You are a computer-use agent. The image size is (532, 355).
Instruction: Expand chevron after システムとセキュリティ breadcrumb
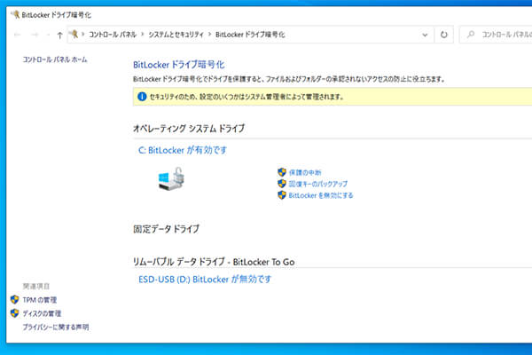[x=209, y=35]
